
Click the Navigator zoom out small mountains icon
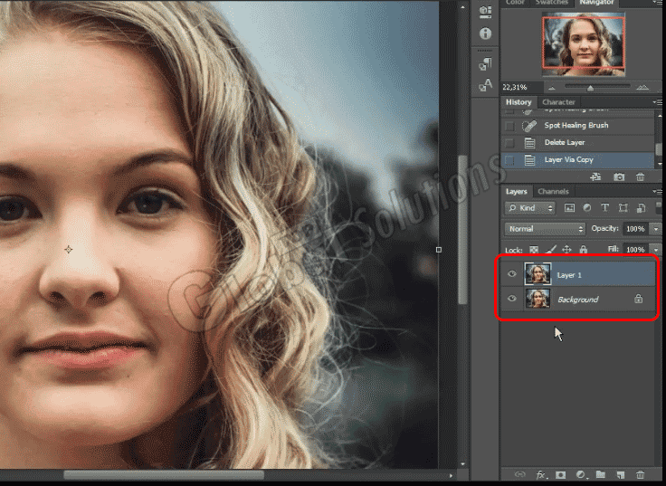[552, 88]
